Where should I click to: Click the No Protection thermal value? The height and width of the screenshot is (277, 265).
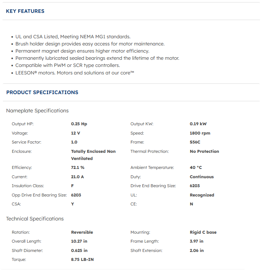(204, 151)
